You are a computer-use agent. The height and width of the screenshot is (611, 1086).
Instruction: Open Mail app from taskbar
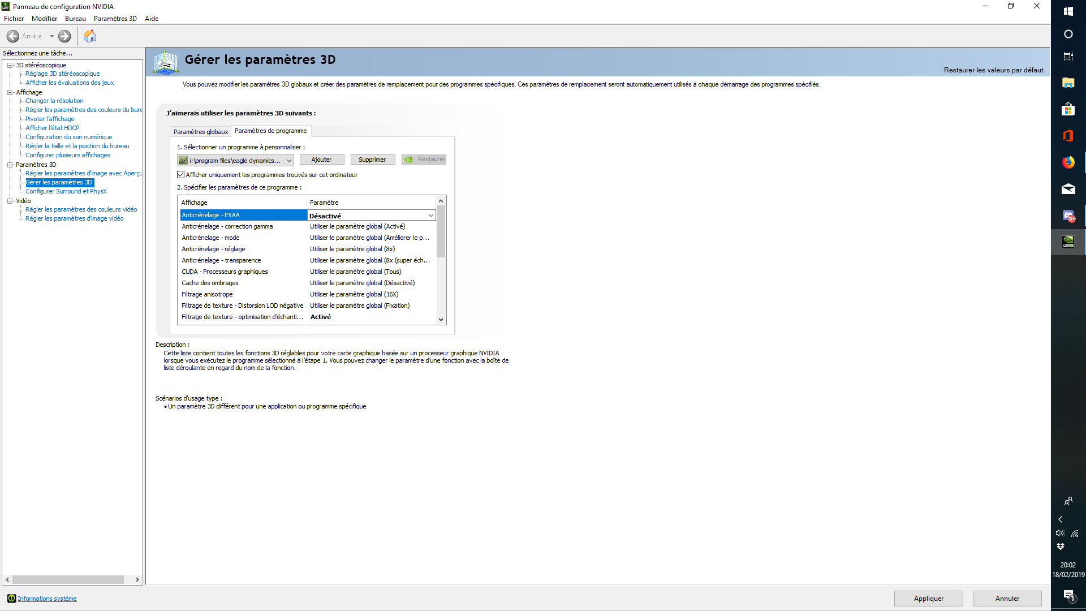pyautogui.click(x=1068, y=189)
